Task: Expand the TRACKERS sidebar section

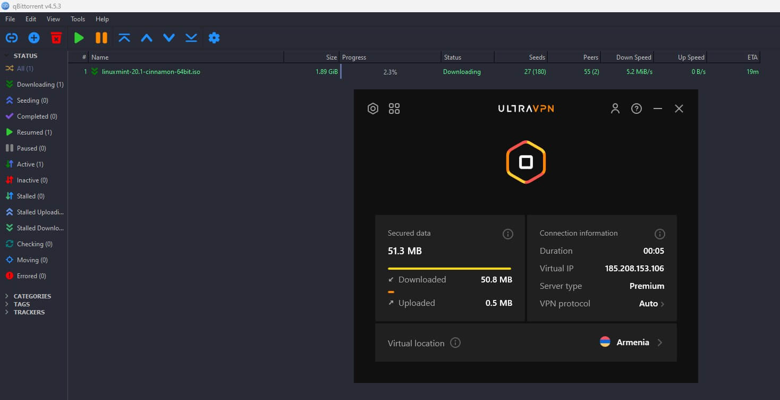Action: [7, 312]
